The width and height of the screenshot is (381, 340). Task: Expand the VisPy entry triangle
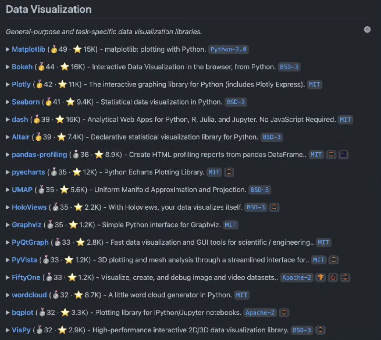coord(8,330)
